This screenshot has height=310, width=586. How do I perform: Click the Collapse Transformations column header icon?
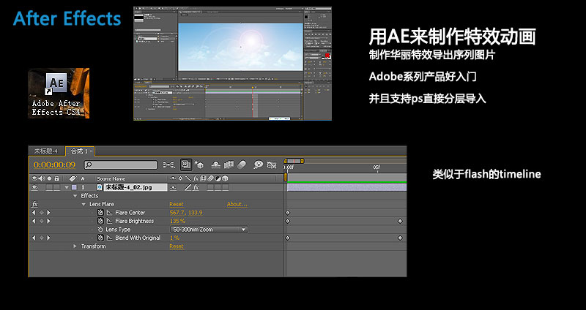tap(180, 178)
